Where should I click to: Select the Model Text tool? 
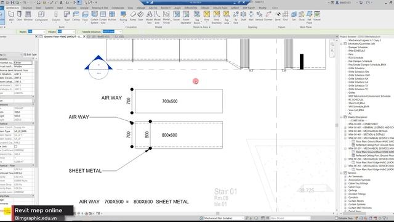click(x=149, y=17)
